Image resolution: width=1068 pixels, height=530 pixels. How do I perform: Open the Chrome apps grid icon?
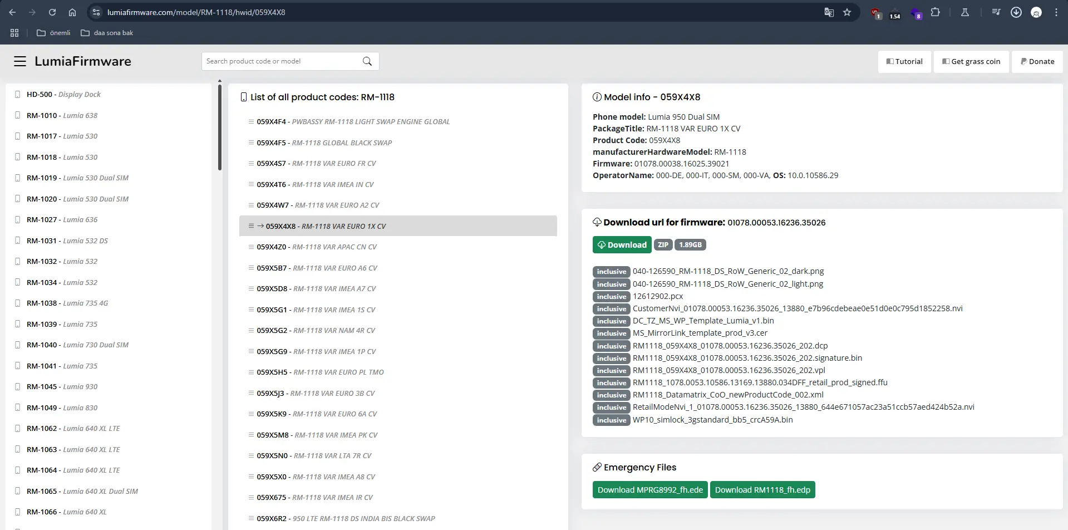click(14, 33)
